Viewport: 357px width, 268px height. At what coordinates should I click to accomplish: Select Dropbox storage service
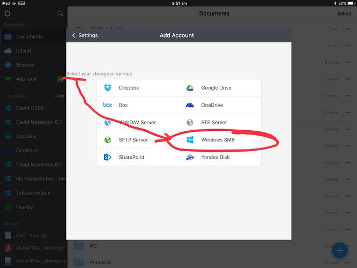pos(137,88)
